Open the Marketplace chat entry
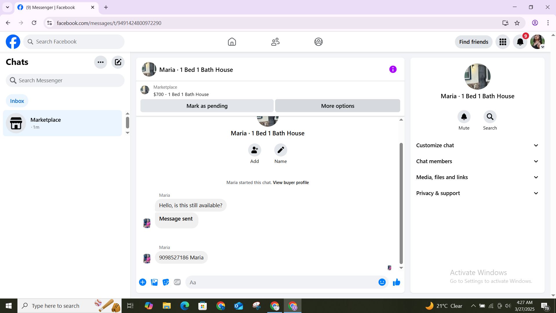 pyautogui.click(x=62, y=123)
